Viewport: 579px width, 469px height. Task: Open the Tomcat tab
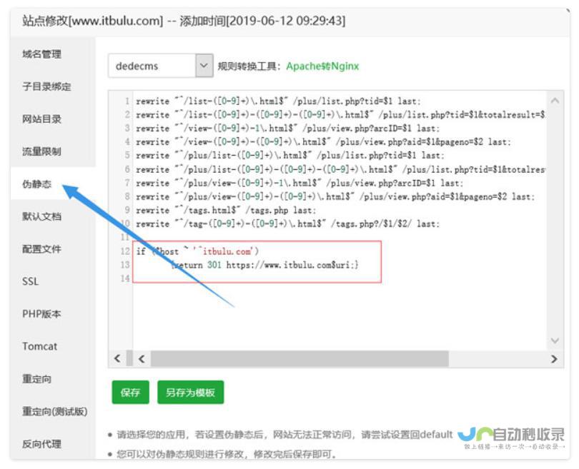(39, 346)
